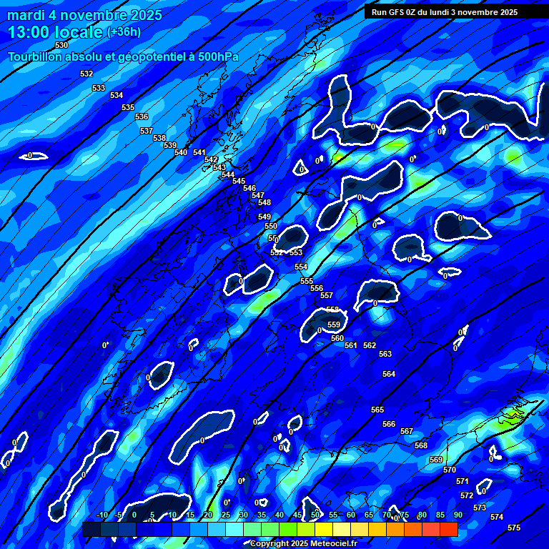Viewport: 549px width, 549px height.
Task: Click the 535 contour label
Action: 128,107
